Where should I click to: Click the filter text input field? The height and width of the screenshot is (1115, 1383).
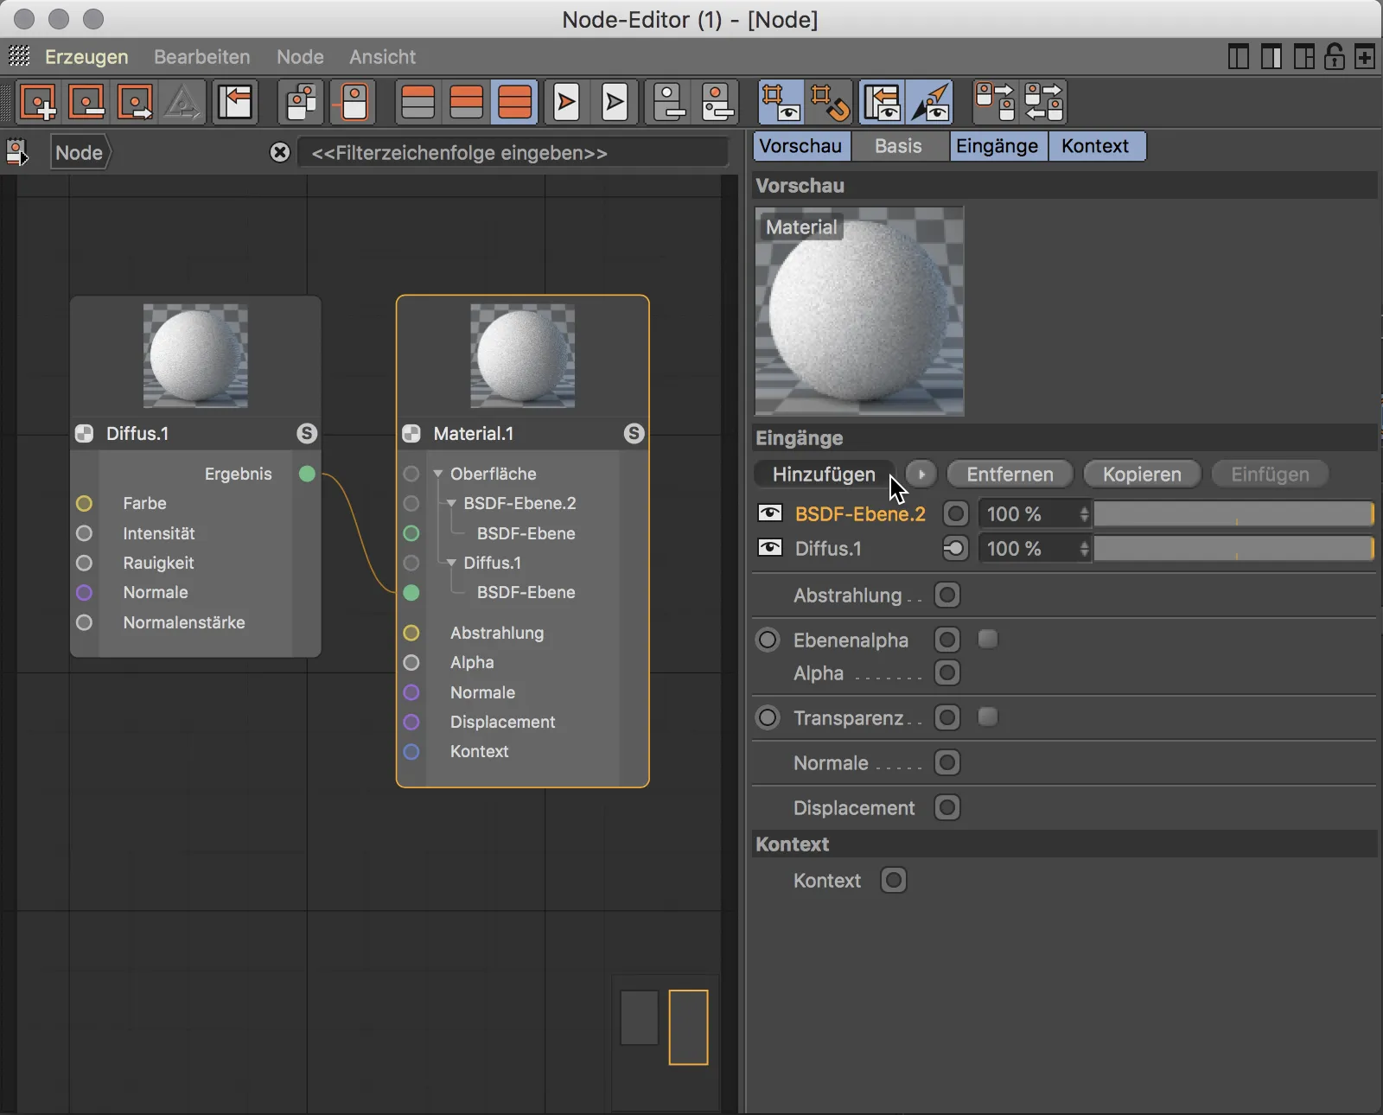[x=513, y=153]
